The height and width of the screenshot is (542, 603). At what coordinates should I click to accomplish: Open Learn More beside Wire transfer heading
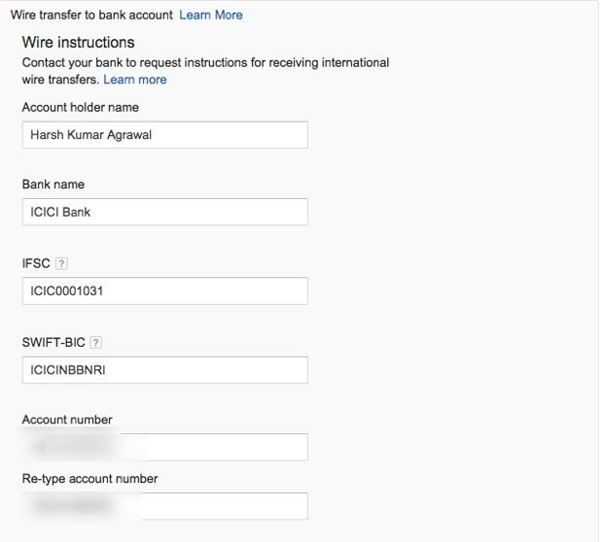tap(211, 16)
